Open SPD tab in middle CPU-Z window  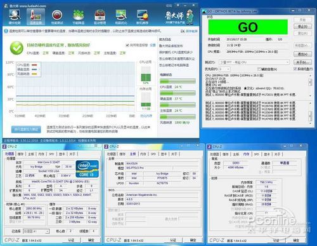(x=153, y=154)
